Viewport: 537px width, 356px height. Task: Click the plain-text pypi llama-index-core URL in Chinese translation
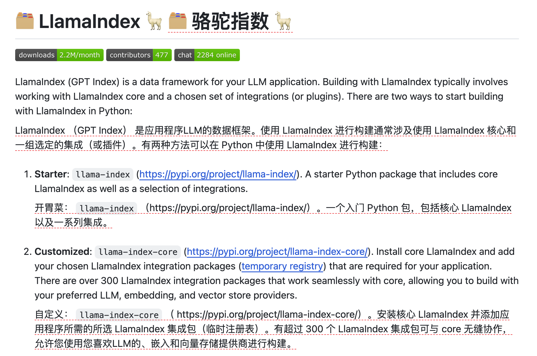pos(267,314)
